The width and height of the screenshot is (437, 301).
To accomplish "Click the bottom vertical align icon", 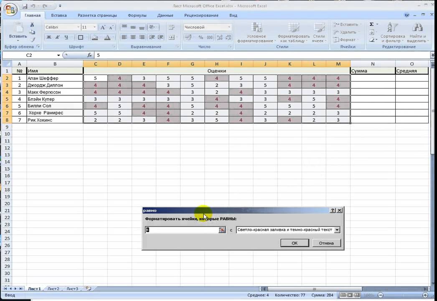I will click(x=142, y=27).
